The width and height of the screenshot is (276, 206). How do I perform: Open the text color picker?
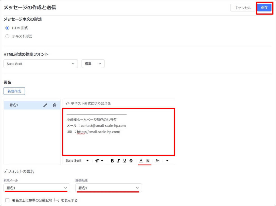click(141, 161)
